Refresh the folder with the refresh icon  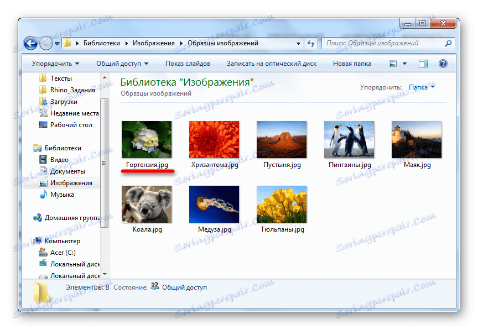click(310, 43)
